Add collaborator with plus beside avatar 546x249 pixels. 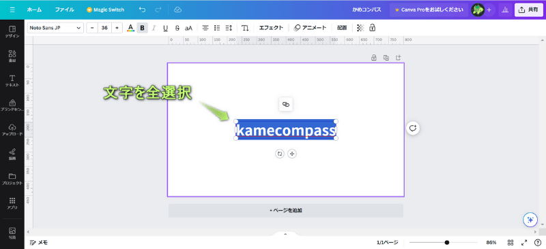[489, 10]
